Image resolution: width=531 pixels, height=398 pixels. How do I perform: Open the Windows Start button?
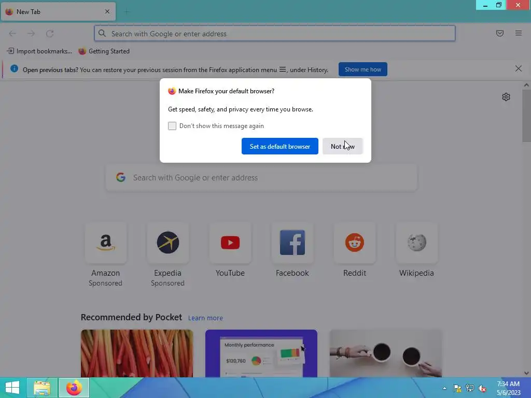[x=12, y=388]
